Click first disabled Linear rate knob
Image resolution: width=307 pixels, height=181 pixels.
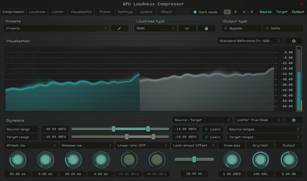click(129, 160)
